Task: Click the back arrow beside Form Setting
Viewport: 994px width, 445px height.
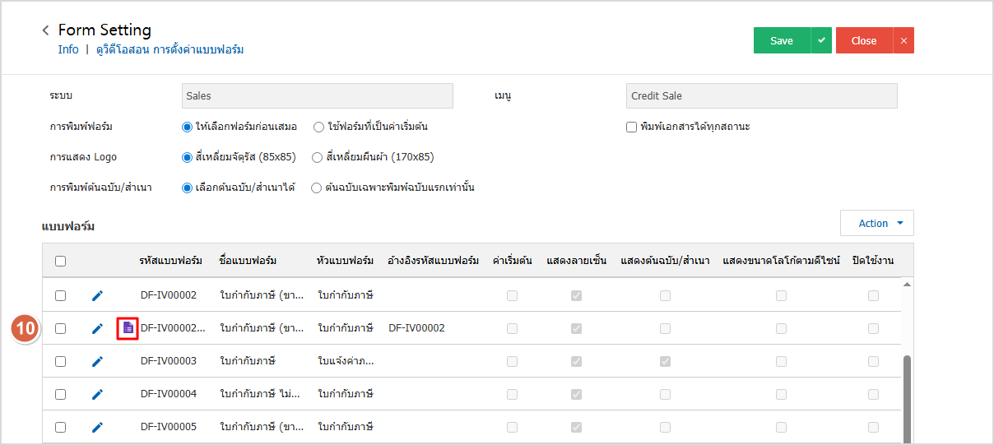Action: 46,30
